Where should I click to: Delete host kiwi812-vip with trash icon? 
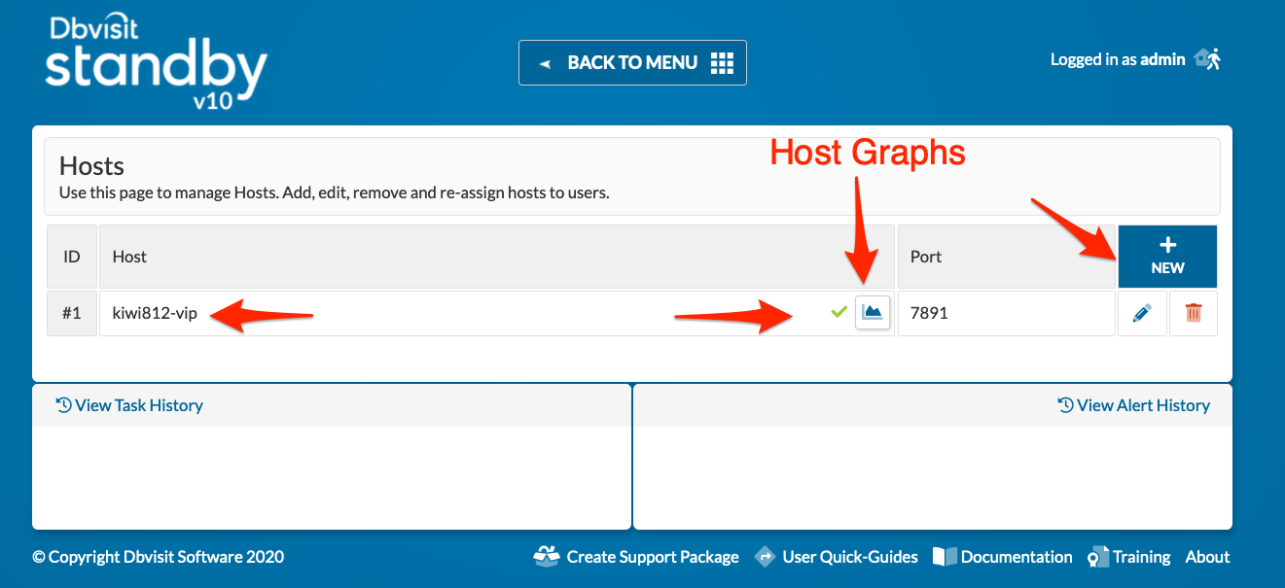coord(1194,313)
